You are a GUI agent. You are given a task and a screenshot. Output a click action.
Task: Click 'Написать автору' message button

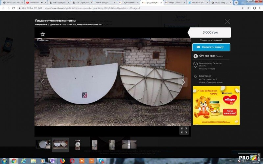(211, 47)
